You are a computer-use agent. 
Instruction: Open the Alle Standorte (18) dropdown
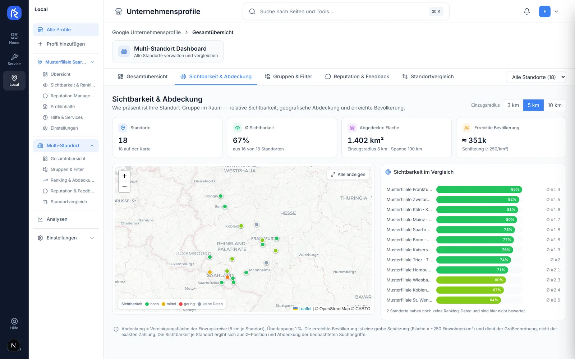click(536, 77)
